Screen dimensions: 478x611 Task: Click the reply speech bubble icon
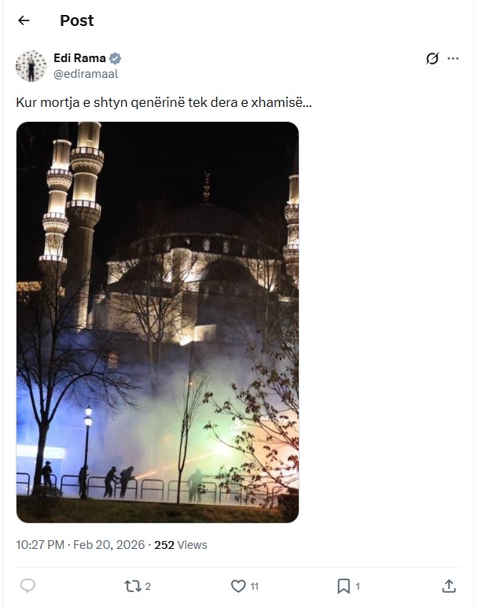point(28,586)
